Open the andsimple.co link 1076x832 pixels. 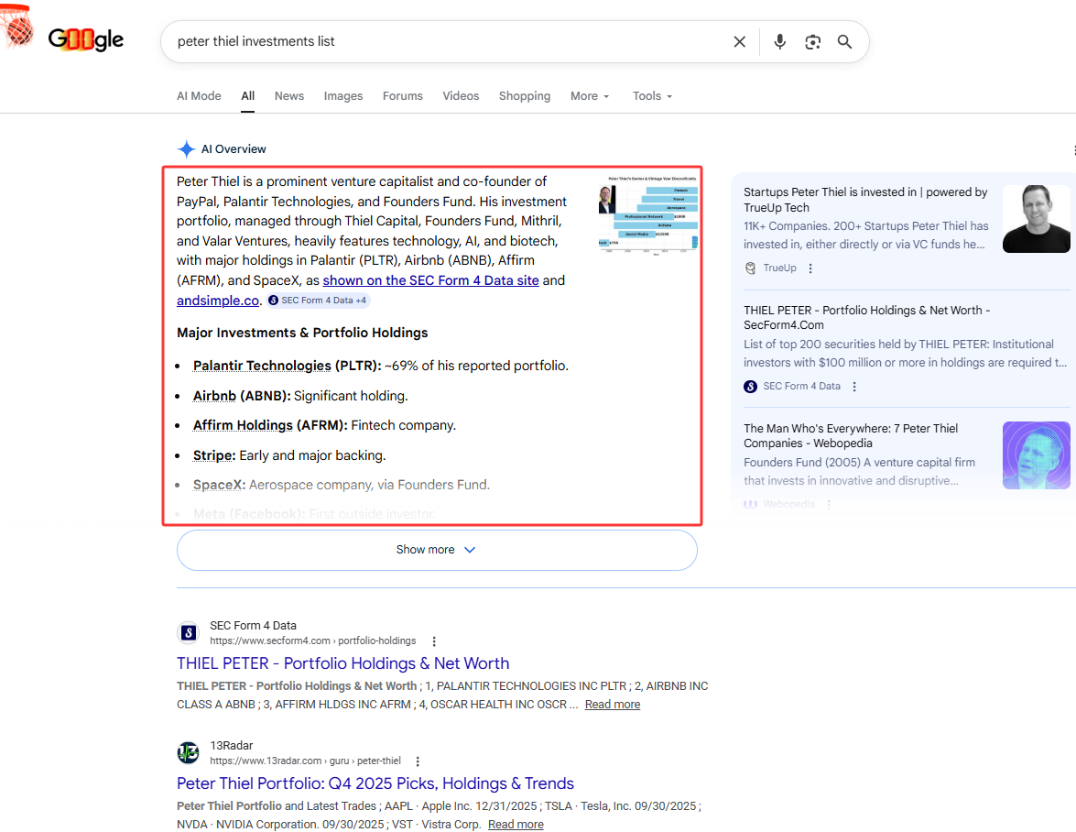coord(218,300)
